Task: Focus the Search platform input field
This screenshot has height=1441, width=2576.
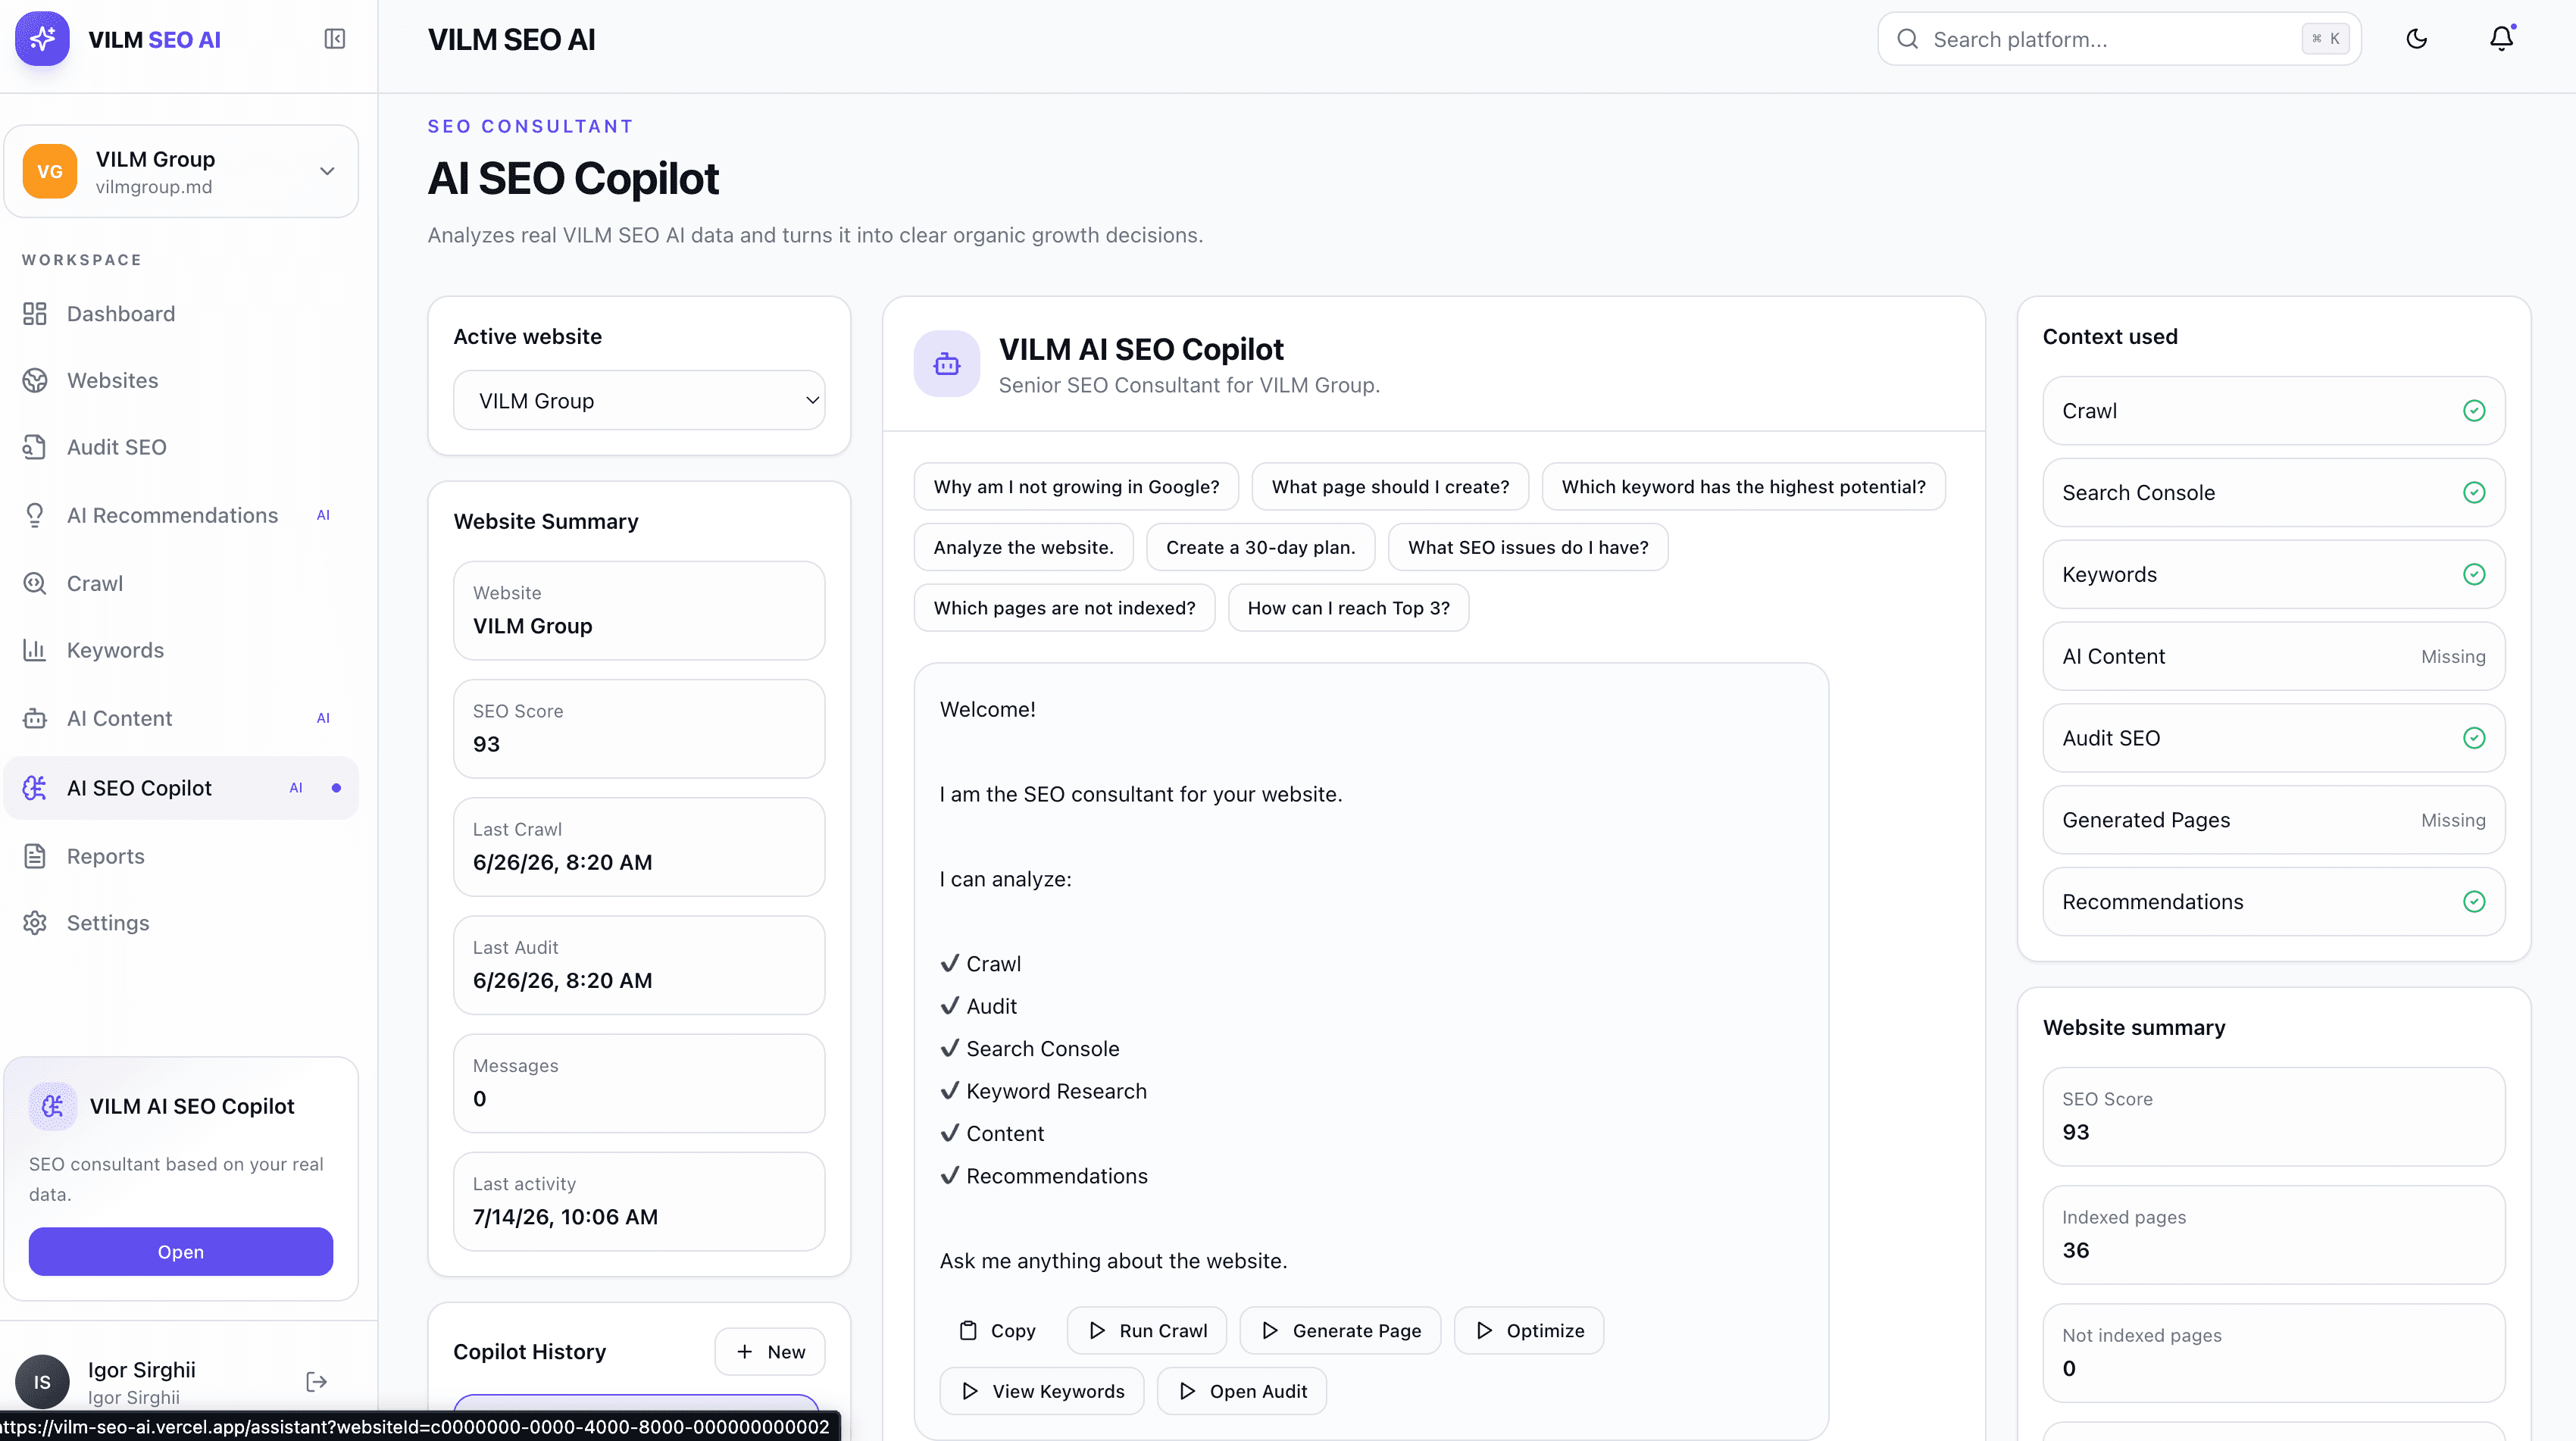Action: (2119, 39)
